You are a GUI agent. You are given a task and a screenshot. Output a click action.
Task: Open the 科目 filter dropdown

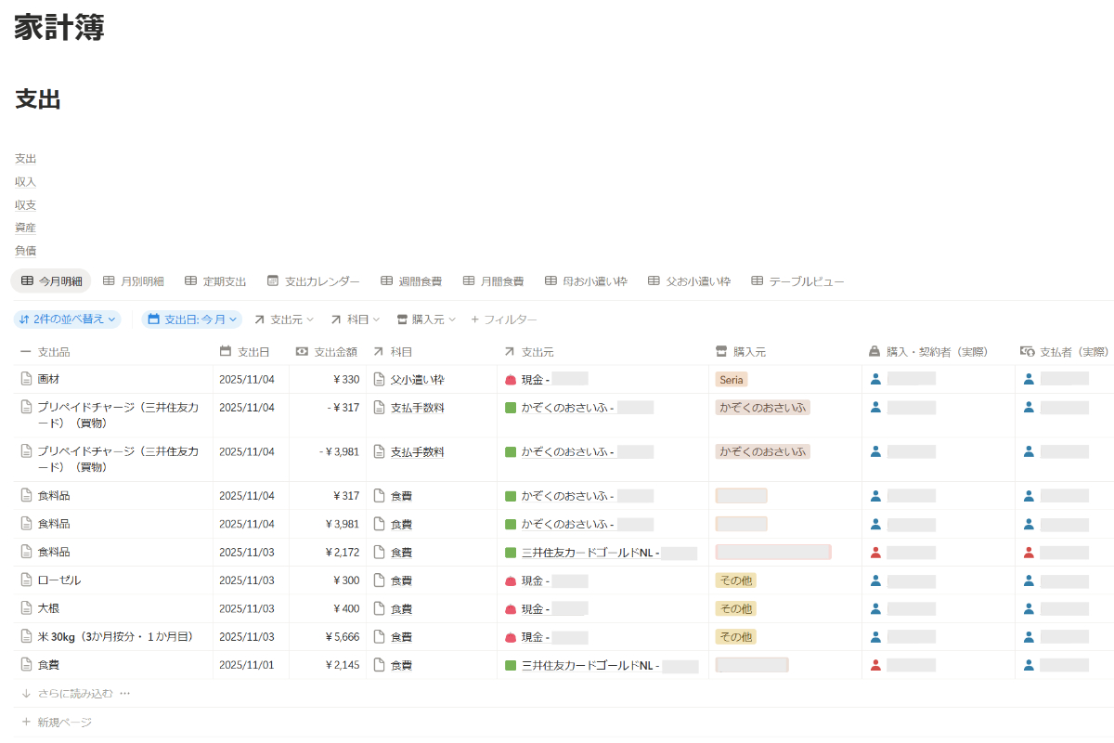[x=356, y=319]
